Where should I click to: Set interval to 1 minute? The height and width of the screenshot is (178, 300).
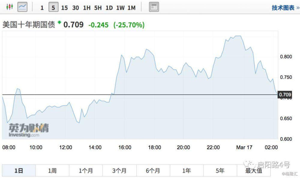point(42,8)
